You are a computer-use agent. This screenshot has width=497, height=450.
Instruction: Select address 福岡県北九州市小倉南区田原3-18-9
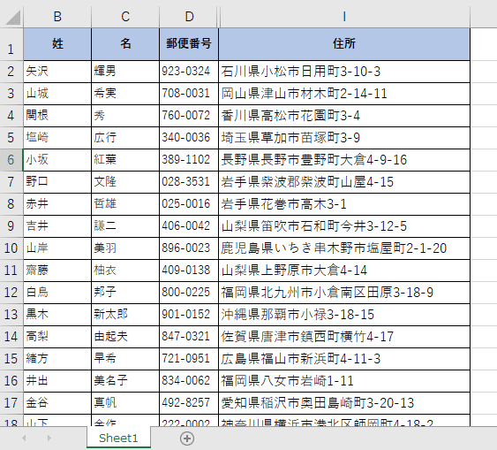[x=344, y=293]
